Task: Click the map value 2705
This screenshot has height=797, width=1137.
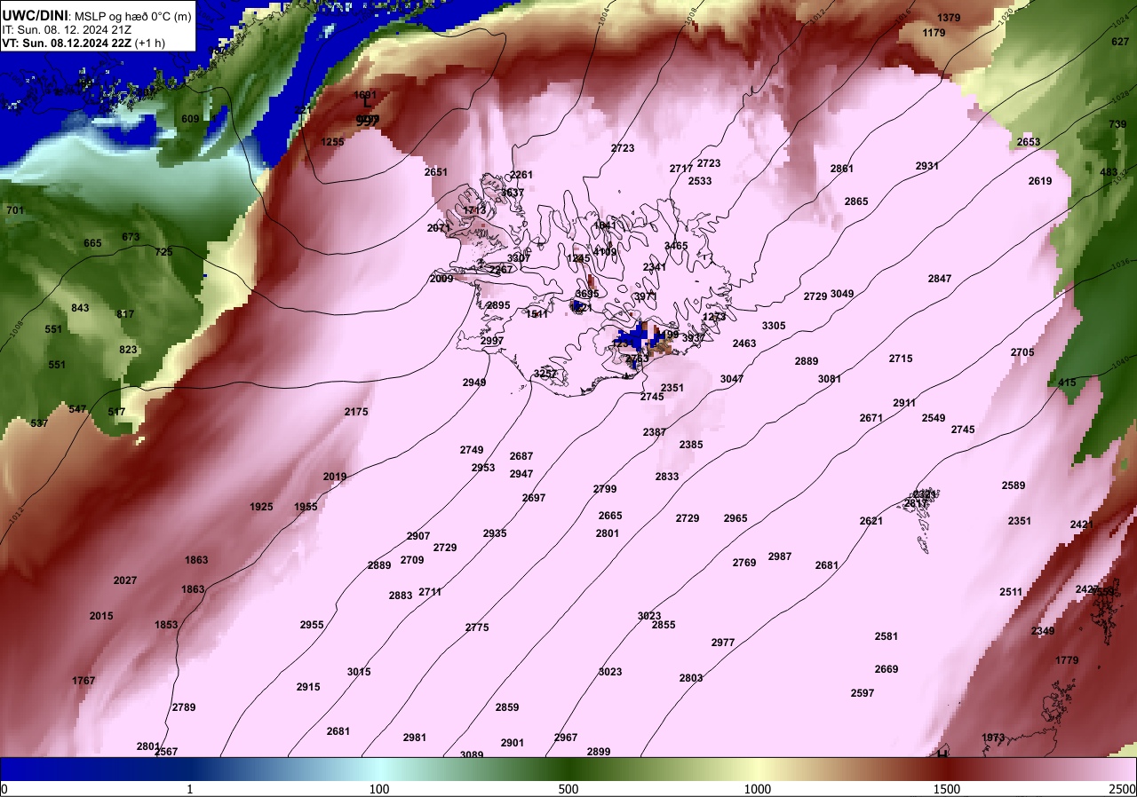Action: coord(1022,352)
